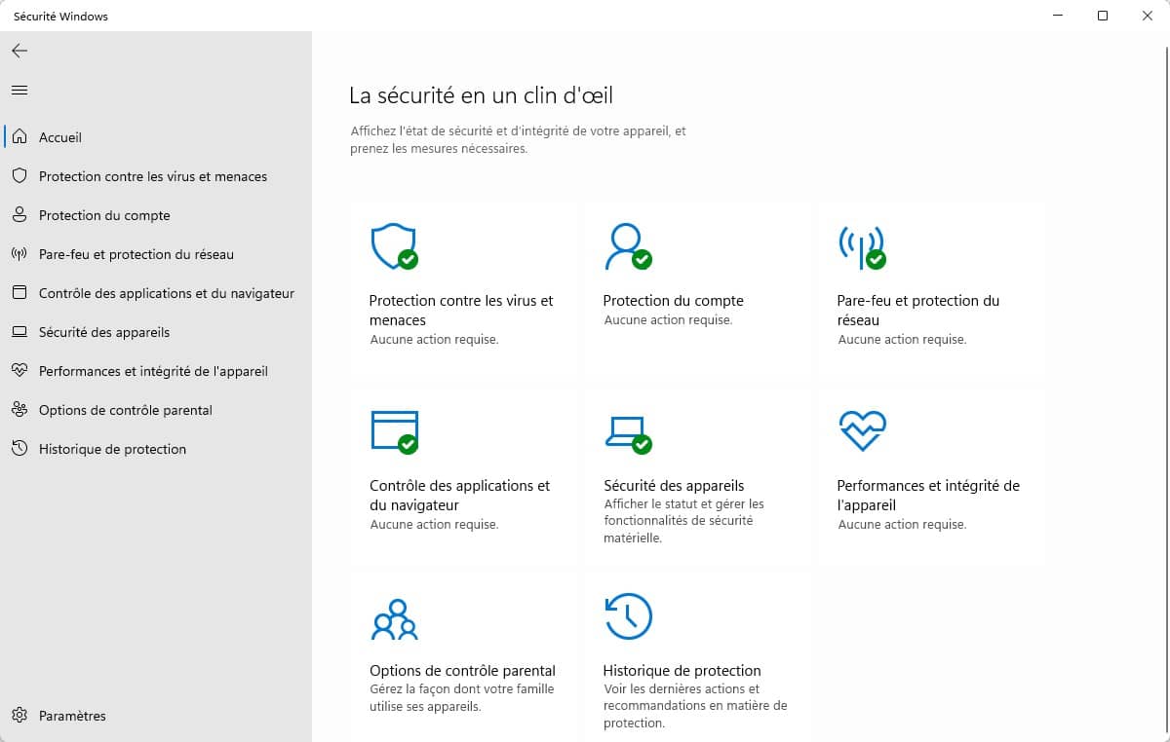Click the 'La sécurité en un clin d'œil' heading
The image size is (1170, 742).
click(481, 95)
